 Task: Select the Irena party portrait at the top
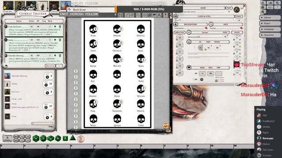(x=54, y=6)
